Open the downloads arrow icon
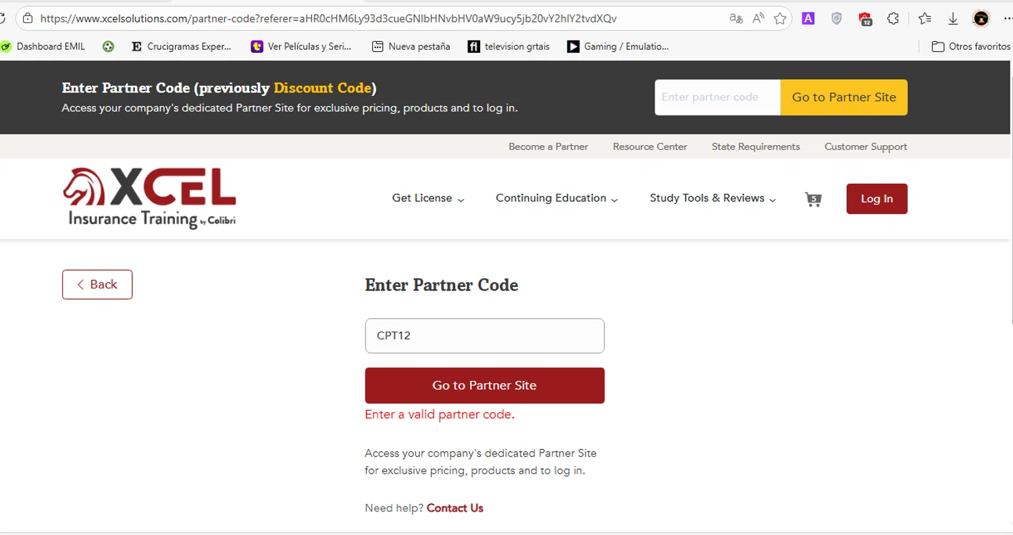 point(953,19)
